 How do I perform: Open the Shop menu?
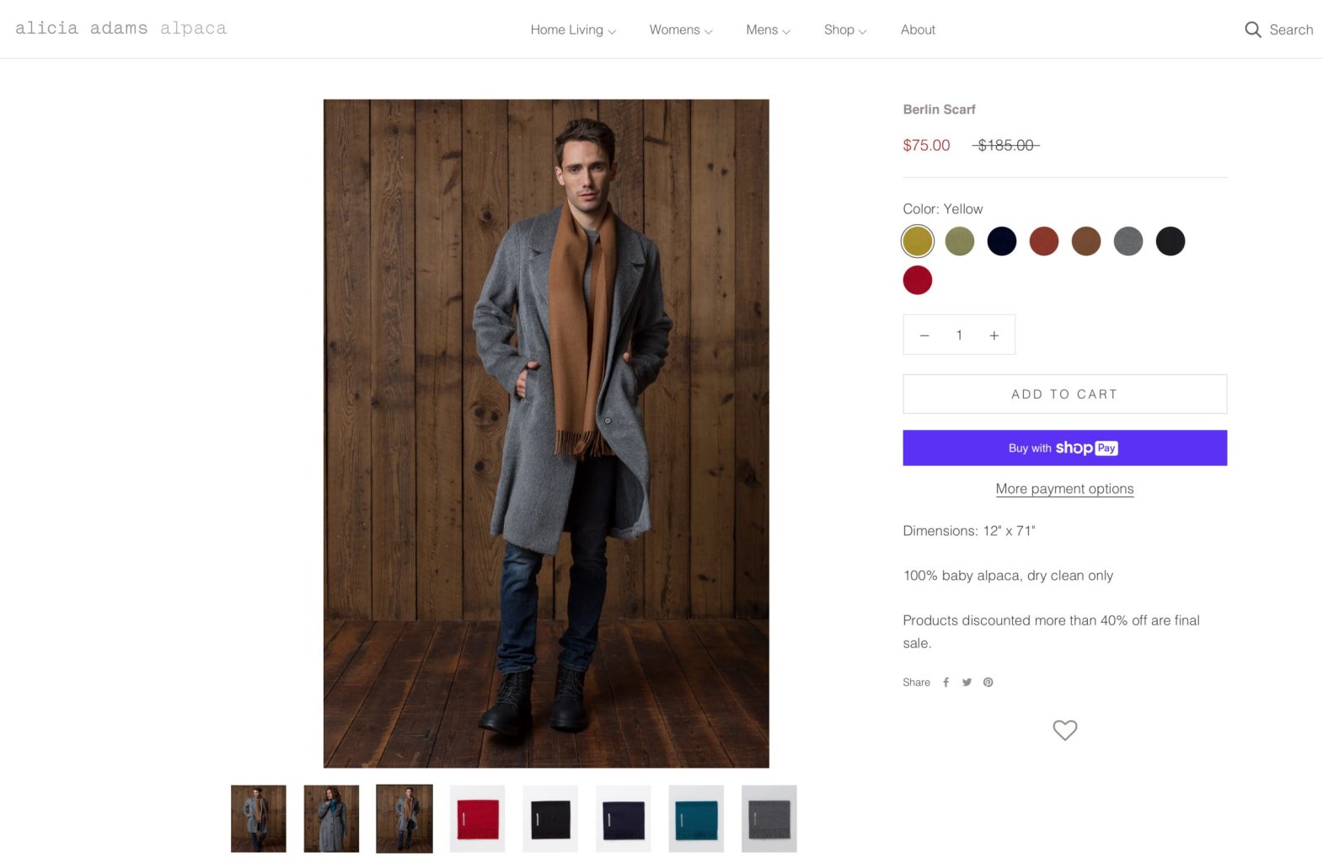point(844,29)
